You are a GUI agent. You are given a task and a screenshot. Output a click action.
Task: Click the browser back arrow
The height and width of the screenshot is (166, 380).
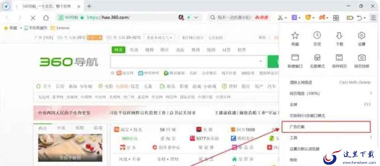7,18
